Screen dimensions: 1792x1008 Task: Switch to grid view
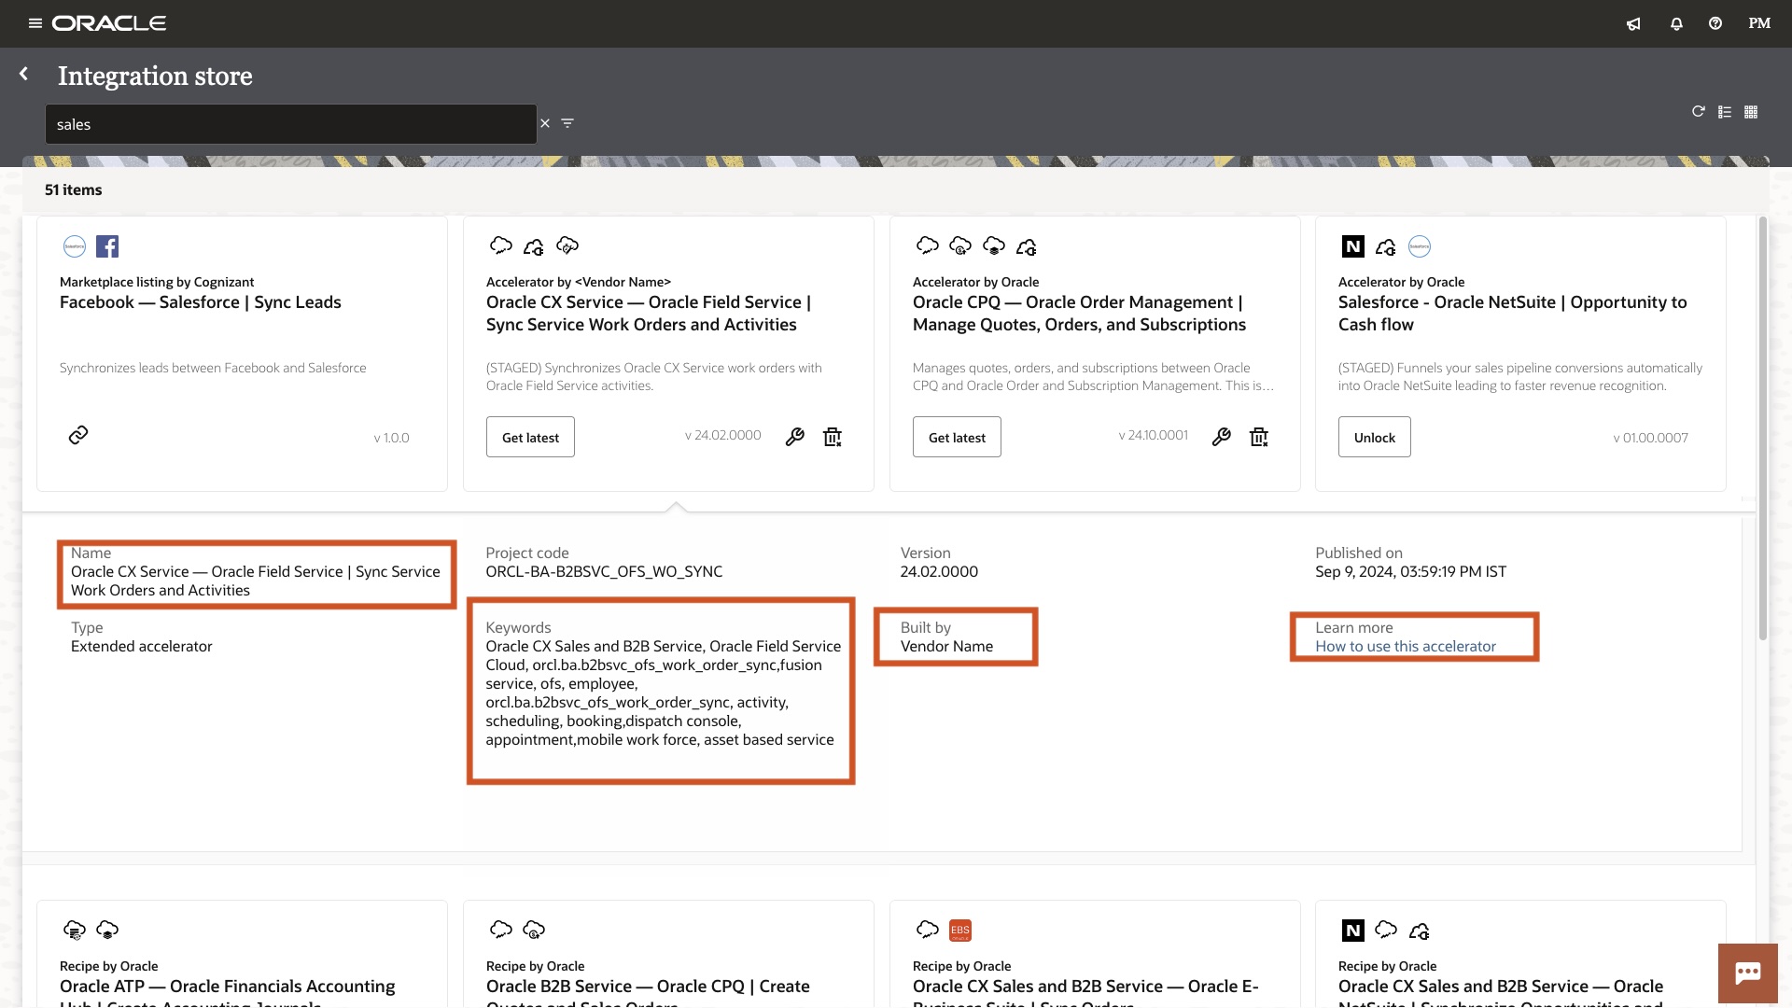click(x=1751, y=112)
